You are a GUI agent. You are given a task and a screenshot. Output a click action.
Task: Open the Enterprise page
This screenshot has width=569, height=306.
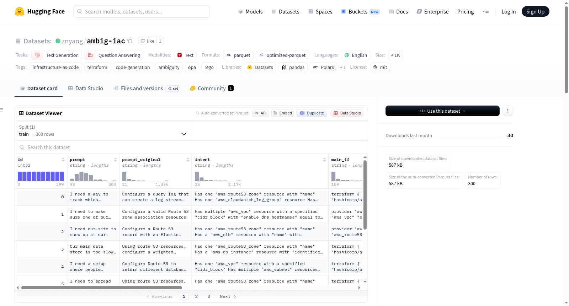click(432, 11)
